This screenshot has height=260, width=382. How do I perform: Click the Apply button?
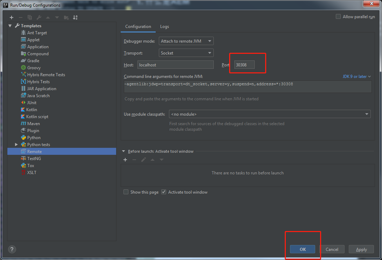pyautogui.click(x=361, y=249)
